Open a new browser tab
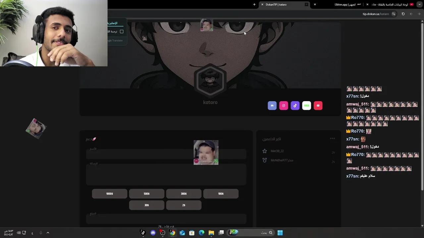424x238 pixels. 254,5
